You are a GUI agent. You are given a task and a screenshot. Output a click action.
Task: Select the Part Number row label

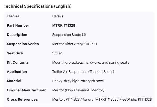point(18,25)
